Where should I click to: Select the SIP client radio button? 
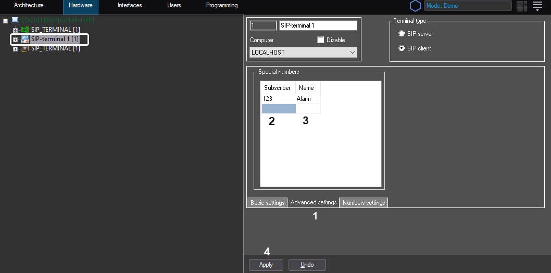point(402,48)
